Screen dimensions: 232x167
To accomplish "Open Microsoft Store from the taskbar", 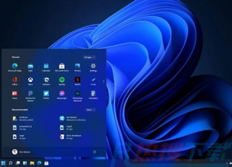I will click(x=46, y=163).
